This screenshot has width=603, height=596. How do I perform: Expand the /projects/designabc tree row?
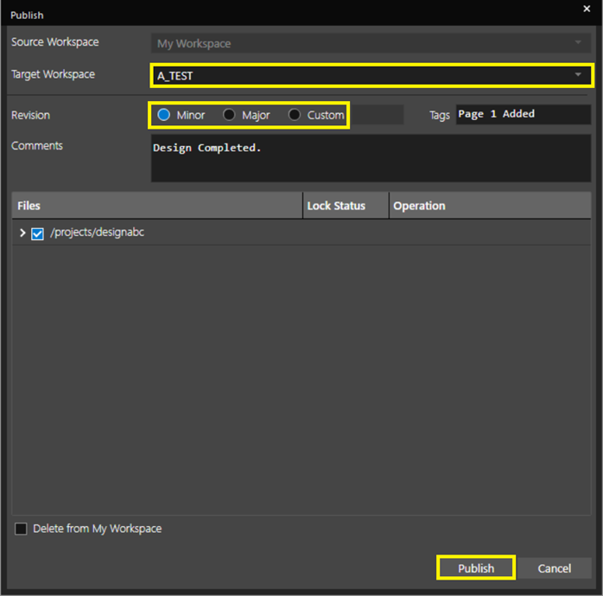click(x=22, y=232)
